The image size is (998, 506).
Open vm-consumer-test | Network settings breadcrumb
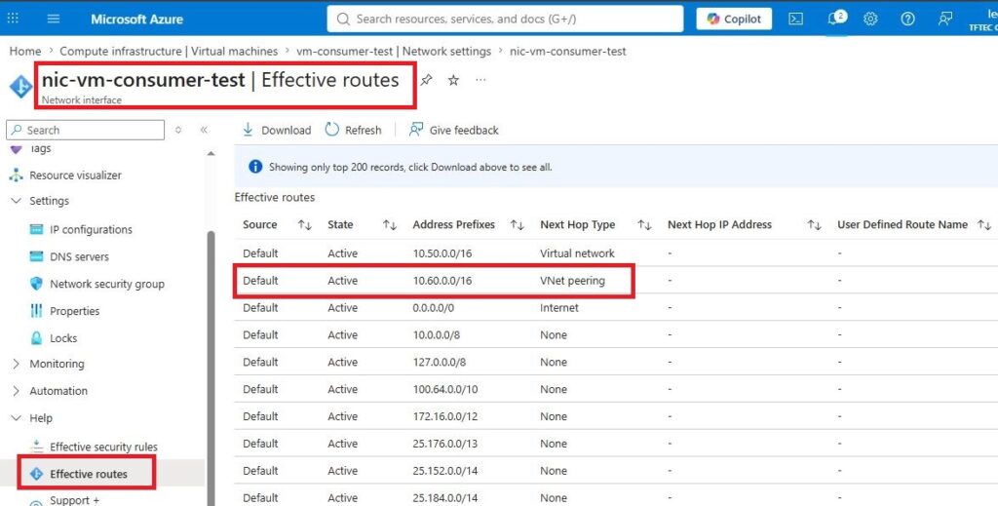394,51
